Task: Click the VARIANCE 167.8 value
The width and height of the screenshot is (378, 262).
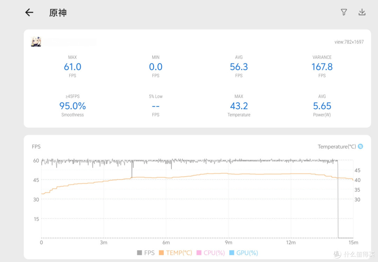Action: tap(322, 67)
